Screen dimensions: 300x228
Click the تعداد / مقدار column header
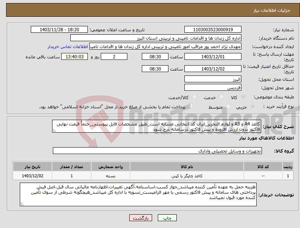click(71, 167)
